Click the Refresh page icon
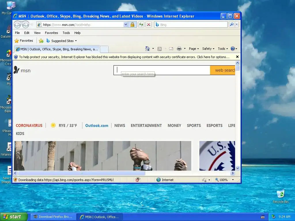Image resolution: width=295 pixels, height=221 pixels. 141,25
